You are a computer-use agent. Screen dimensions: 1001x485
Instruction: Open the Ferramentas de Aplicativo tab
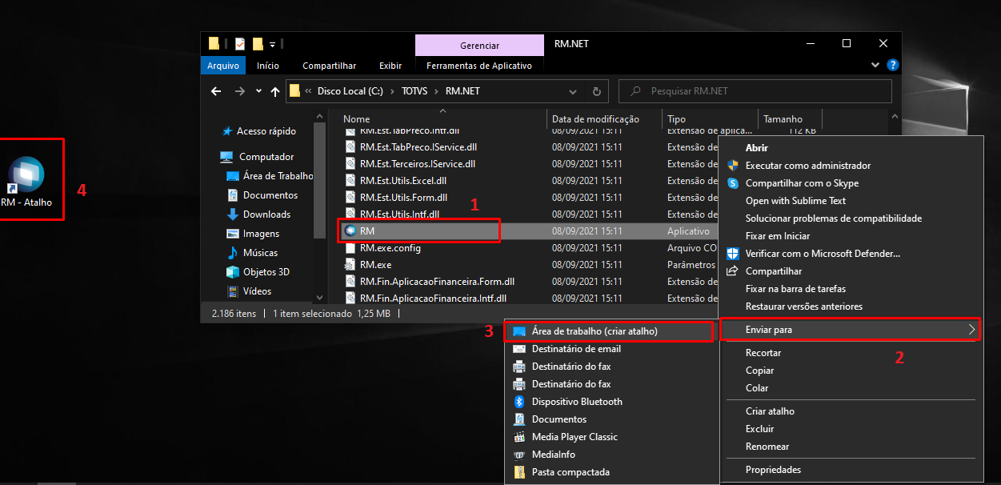pos(479,66)
